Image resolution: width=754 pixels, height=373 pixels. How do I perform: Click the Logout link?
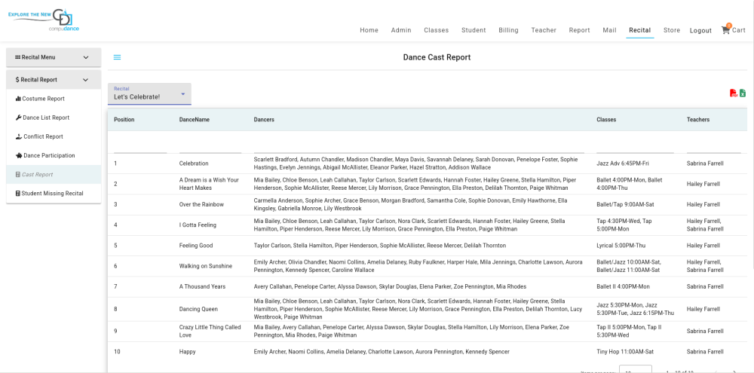700,30
